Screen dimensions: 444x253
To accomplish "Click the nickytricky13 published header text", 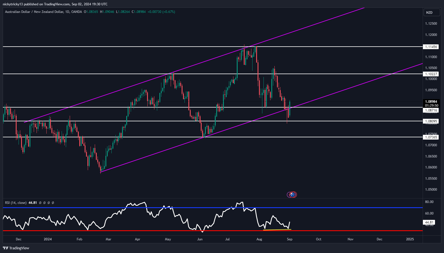I will (x=55, y=4).
